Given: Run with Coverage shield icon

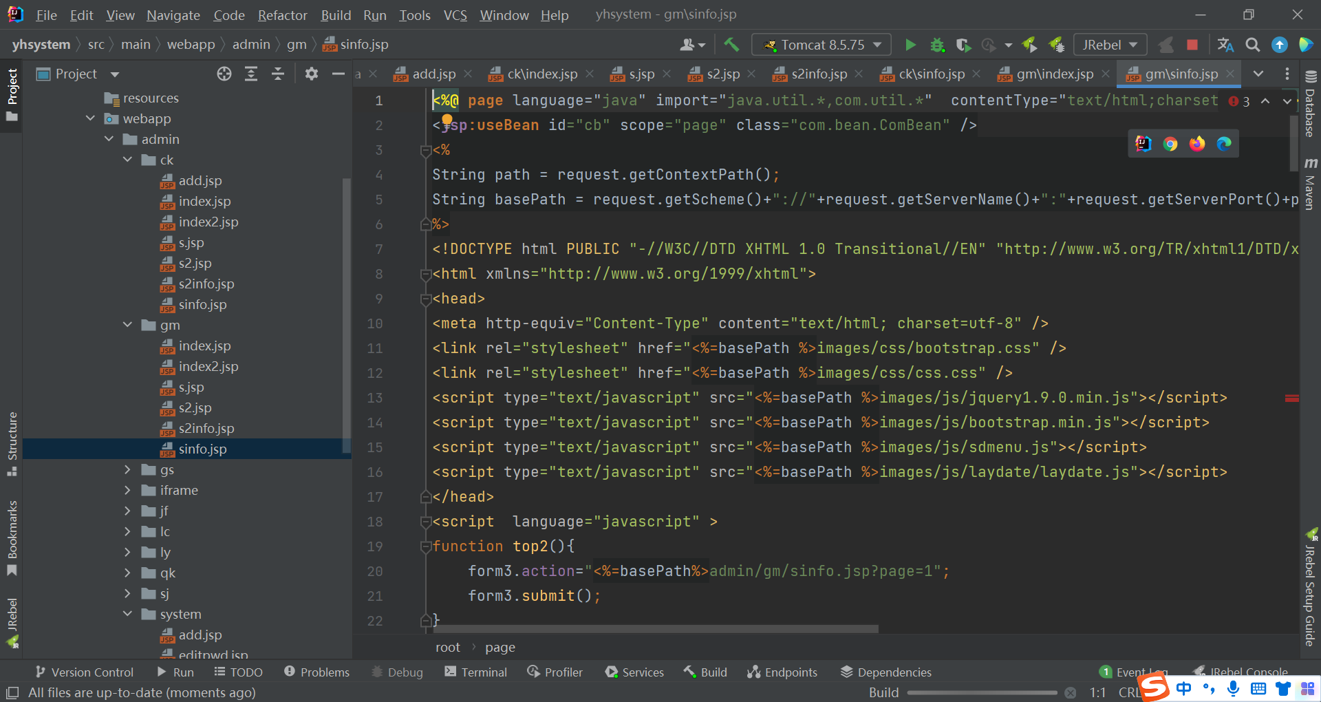Looking at the screenshot, I should click(x=963, y=45).
